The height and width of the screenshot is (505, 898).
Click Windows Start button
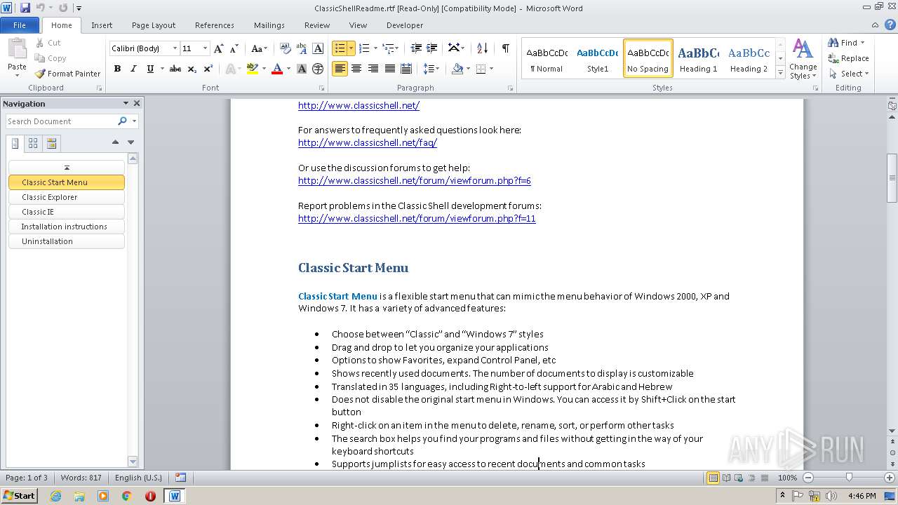19,496
